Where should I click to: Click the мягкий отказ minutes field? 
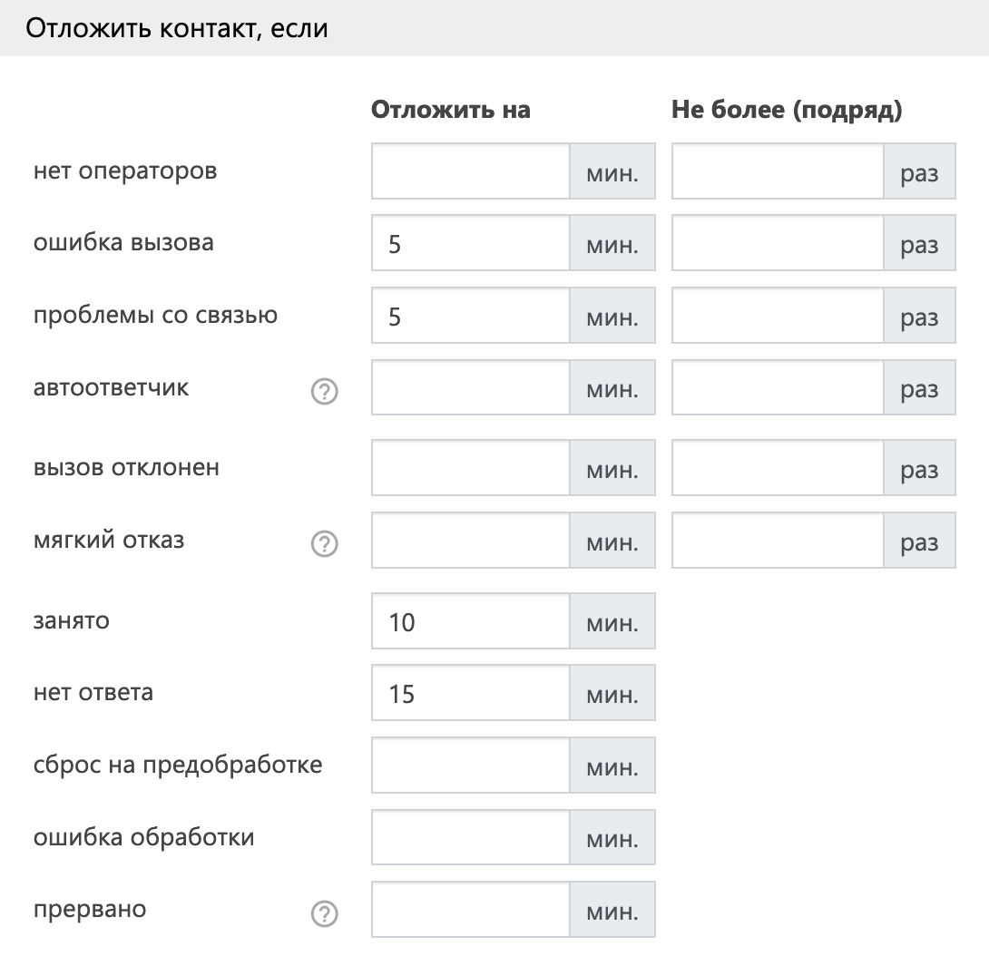[x=471, y=541]
